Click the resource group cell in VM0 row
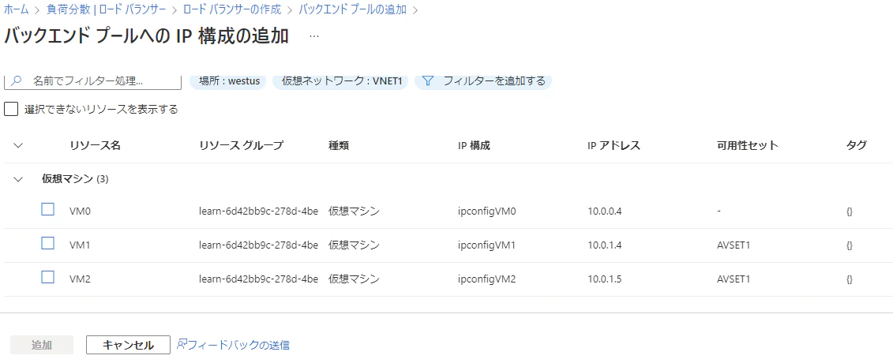This screenshot has width=893, height=363. click(x=258, y=211)
